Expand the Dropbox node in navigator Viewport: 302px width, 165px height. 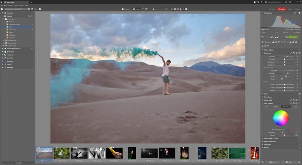point(3,61)
